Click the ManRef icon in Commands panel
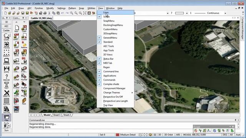 click(x=24, y=77)
